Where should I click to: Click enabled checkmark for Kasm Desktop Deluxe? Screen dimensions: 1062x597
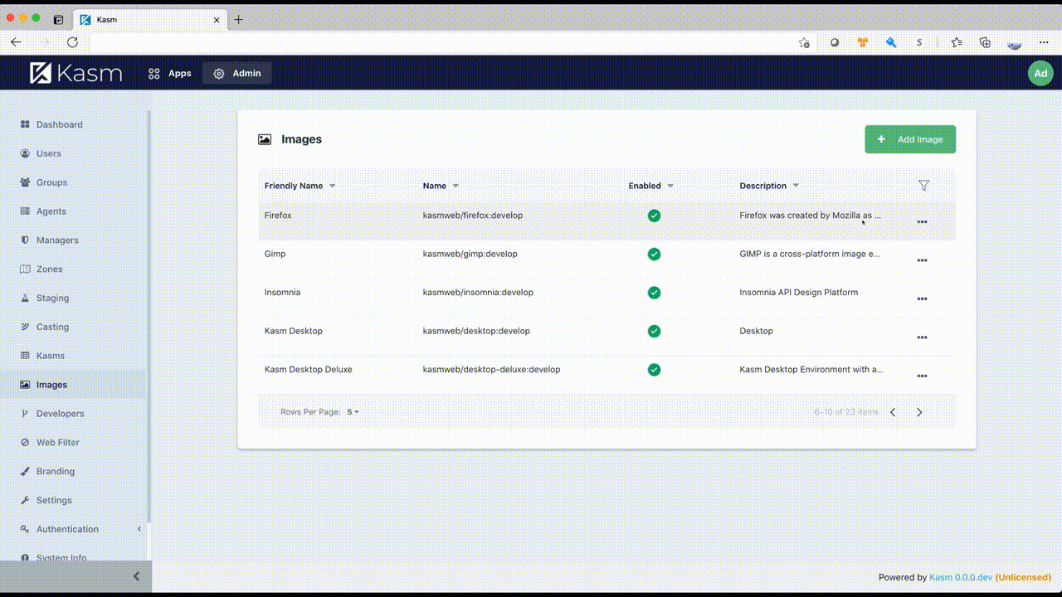(654, 370)
